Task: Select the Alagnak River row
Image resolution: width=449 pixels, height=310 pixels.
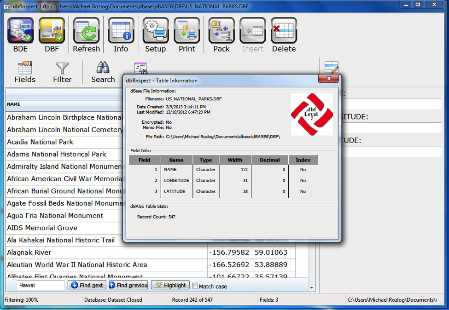Action: click(x=106, y=253)
